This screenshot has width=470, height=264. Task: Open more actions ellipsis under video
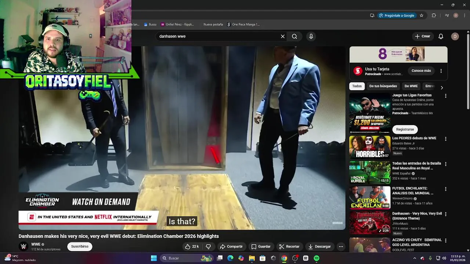point(341,246)
